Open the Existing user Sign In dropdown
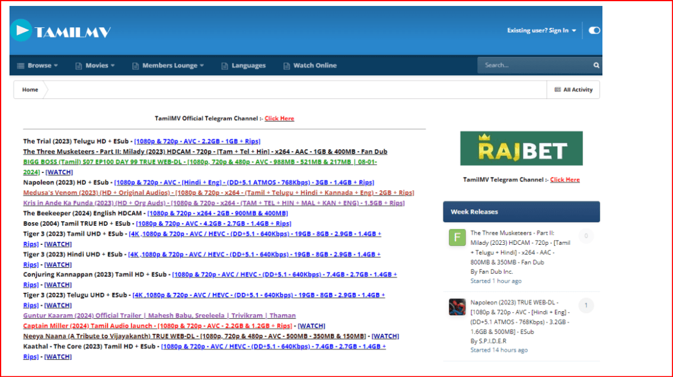 click(x=542, y=30)
